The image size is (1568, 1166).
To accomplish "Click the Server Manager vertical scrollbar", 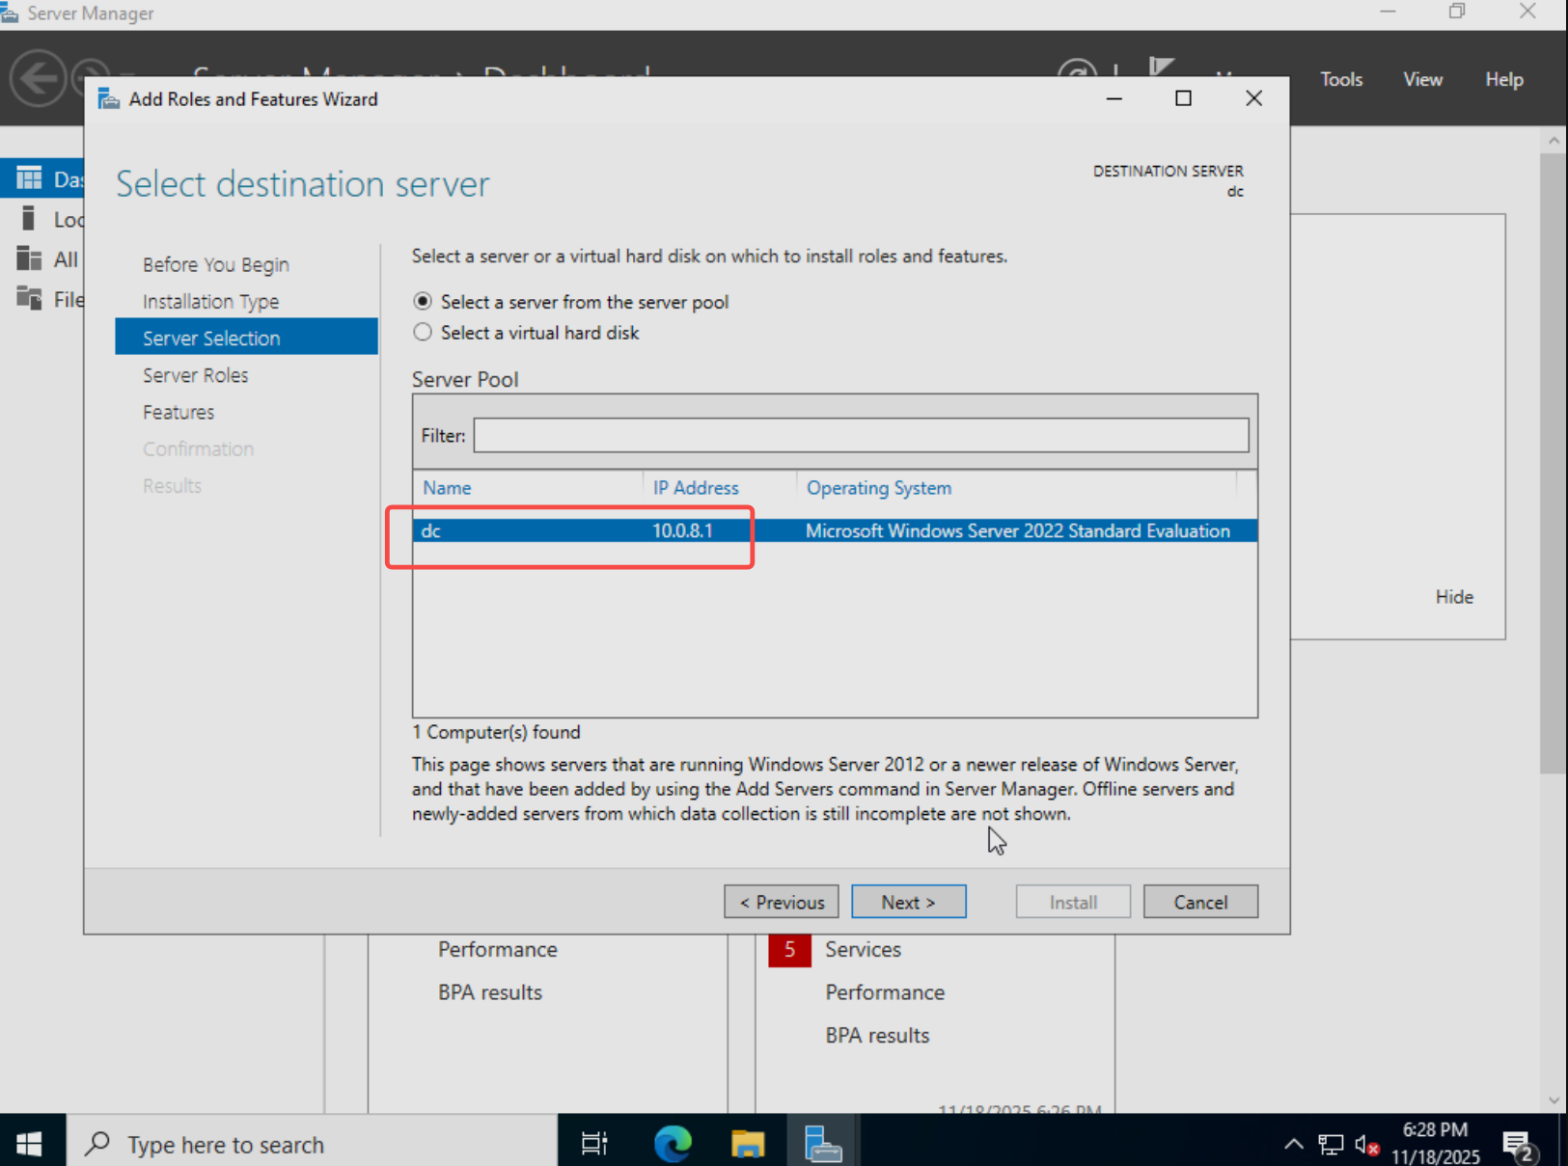I will [x=1553, y=463].
